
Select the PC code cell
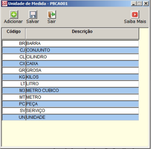pos(14,104)
